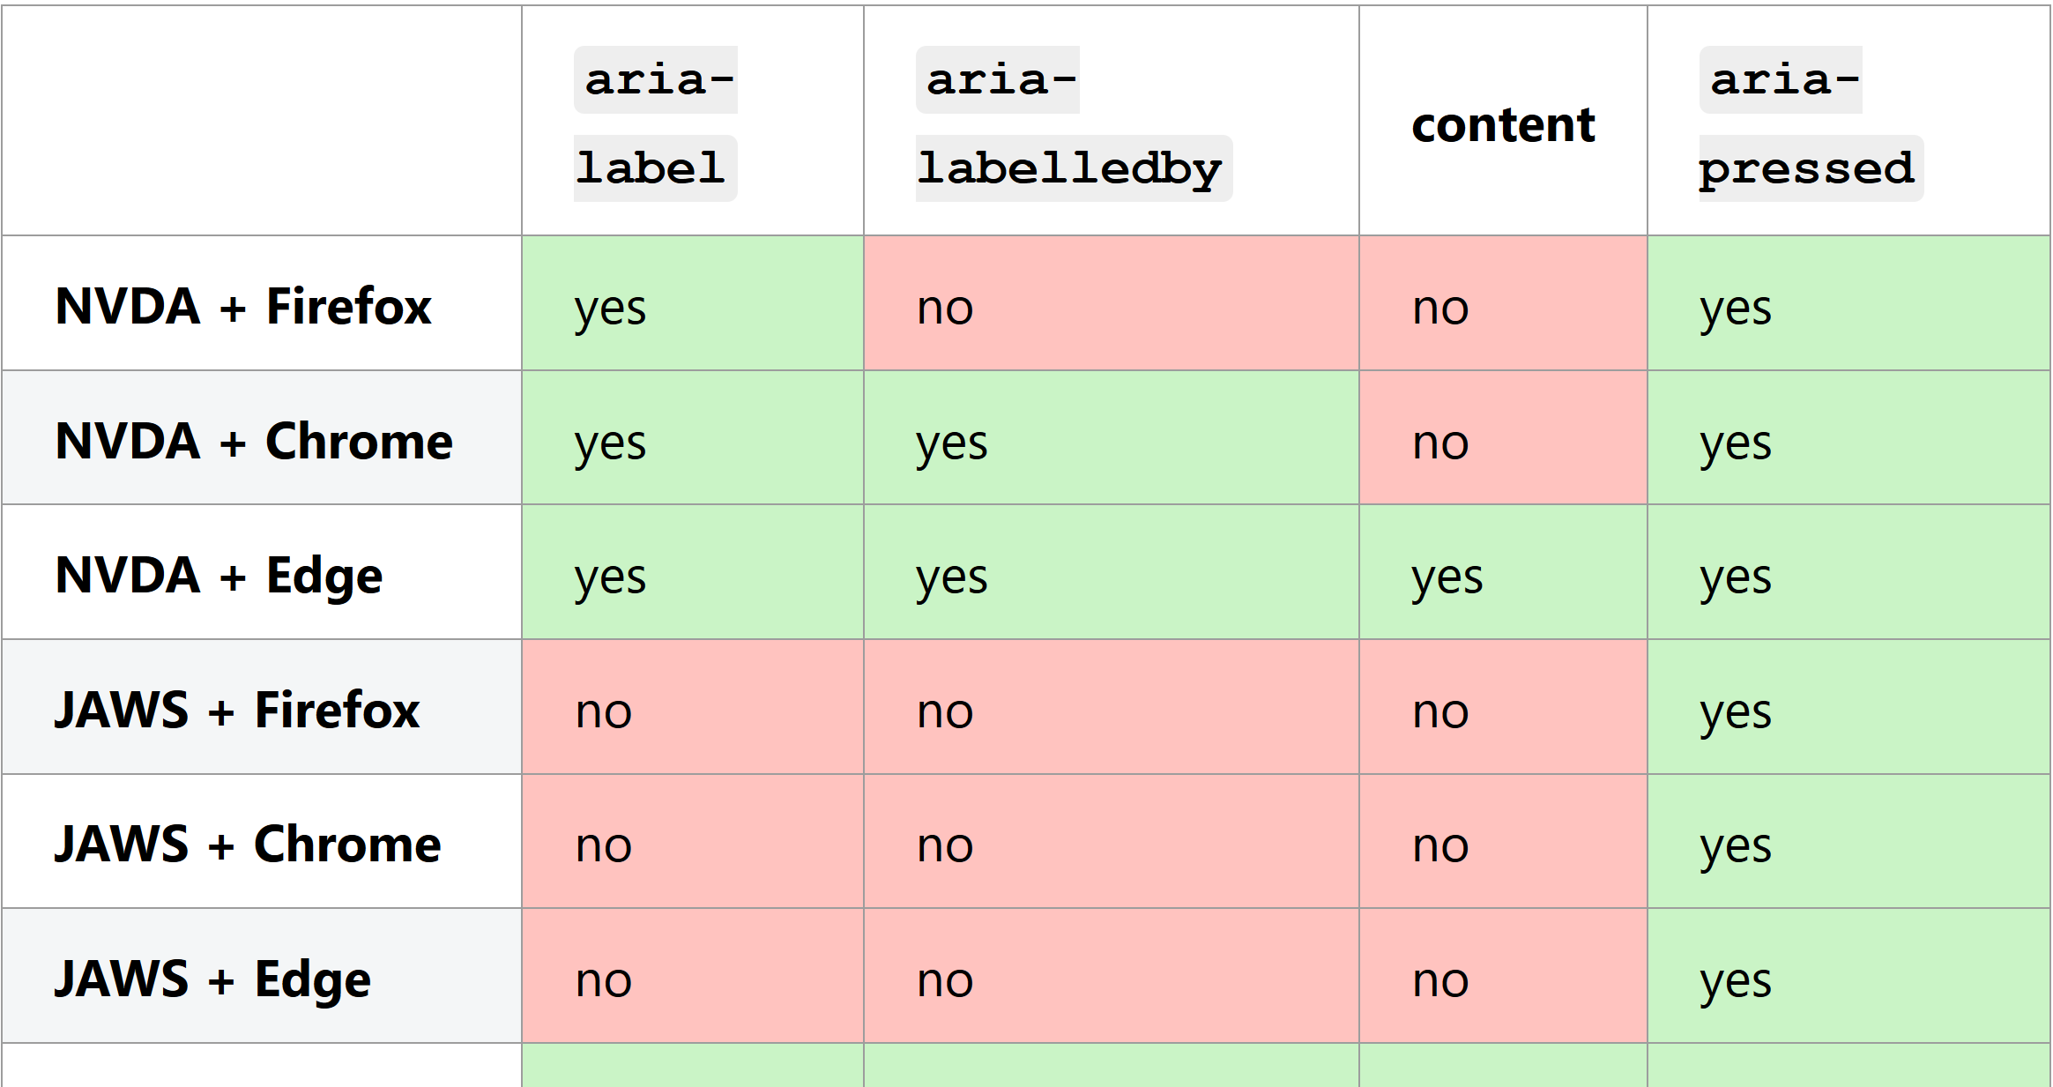Select the NVDA + Firefox row header

coord(262,303)
